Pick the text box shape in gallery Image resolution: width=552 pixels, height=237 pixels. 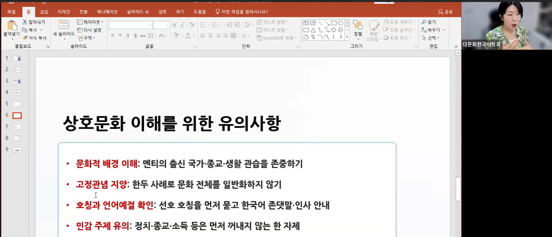pos(306,23)
